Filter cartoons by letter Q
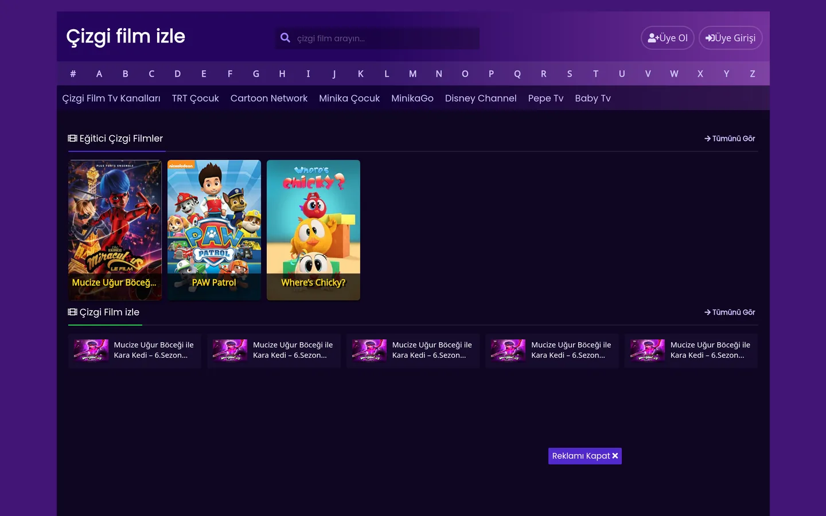Image resolution: width=826 pixels, height=516 pixels. click(x=517, y=73)
